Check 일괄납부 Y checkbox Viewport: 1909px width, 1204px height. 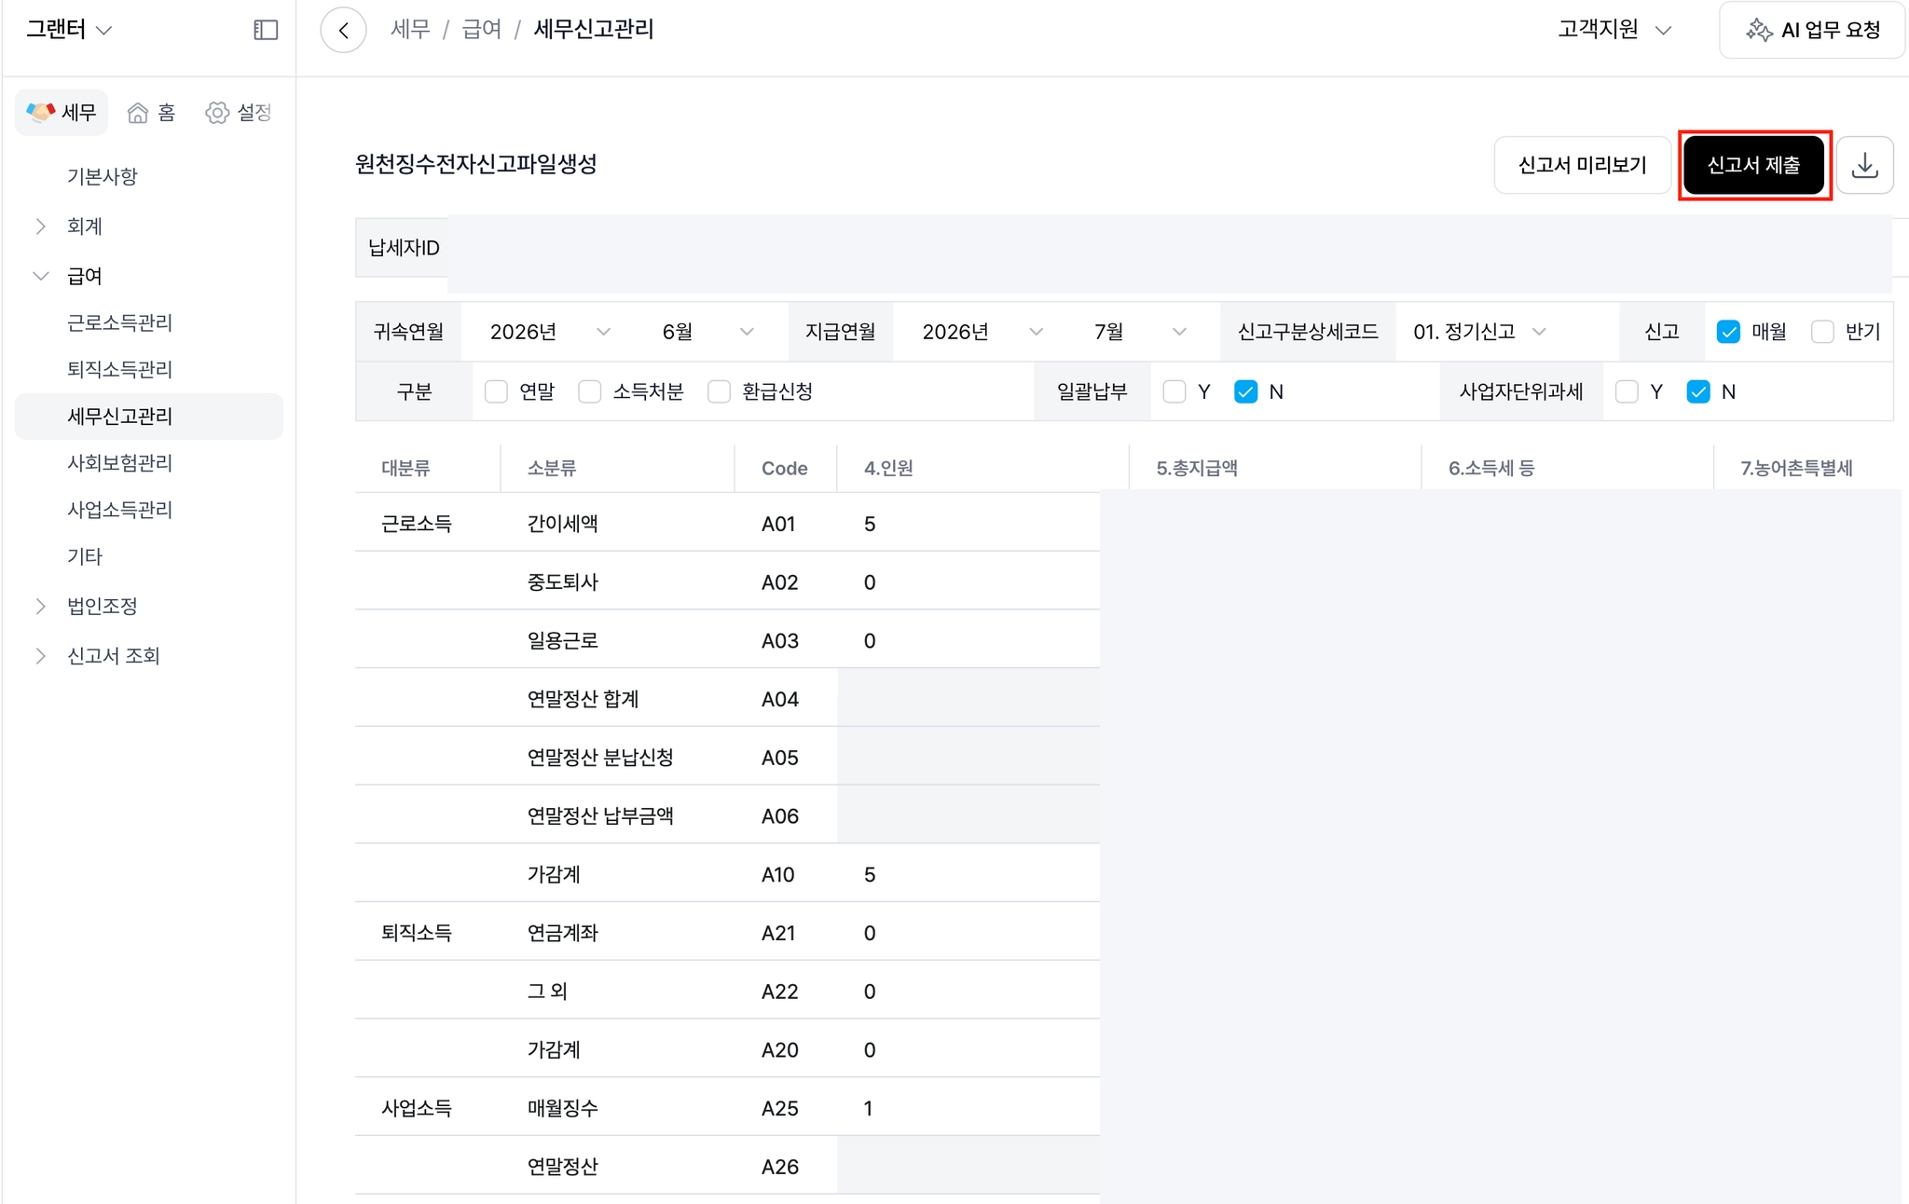coord(1174,391)
